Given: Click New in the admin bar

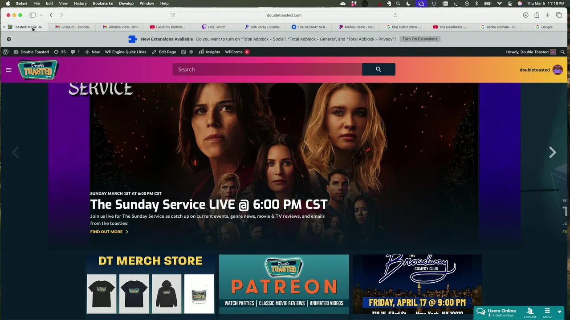Looking at the screenshot, I should pyautogui.click(x=92, y=52).
